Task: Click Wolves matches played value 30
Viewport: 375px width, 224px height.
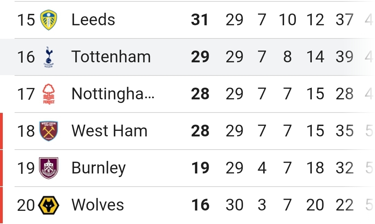Action: [234, 205]
